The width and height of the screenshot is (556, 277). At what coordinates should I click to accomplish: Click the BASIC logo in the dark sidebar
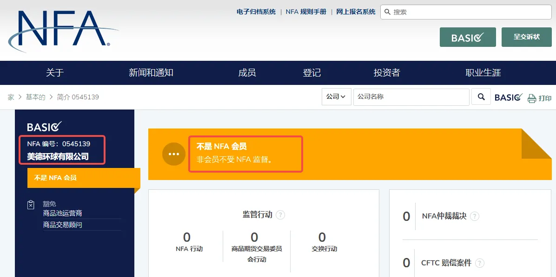click(x=44, y=126)
